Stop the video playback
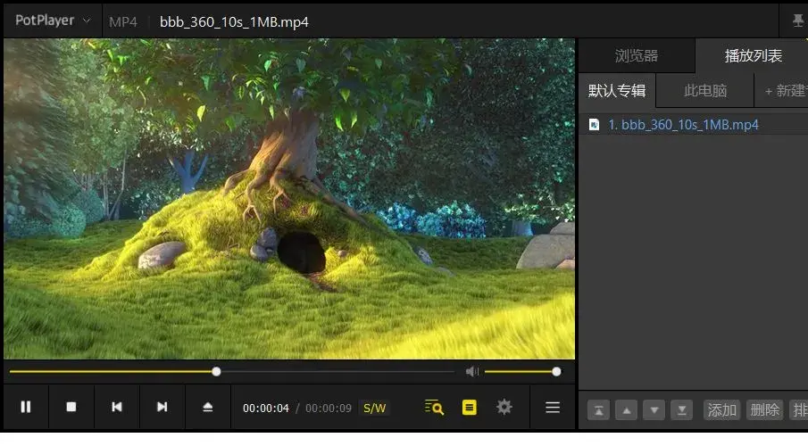 point(71,407)
